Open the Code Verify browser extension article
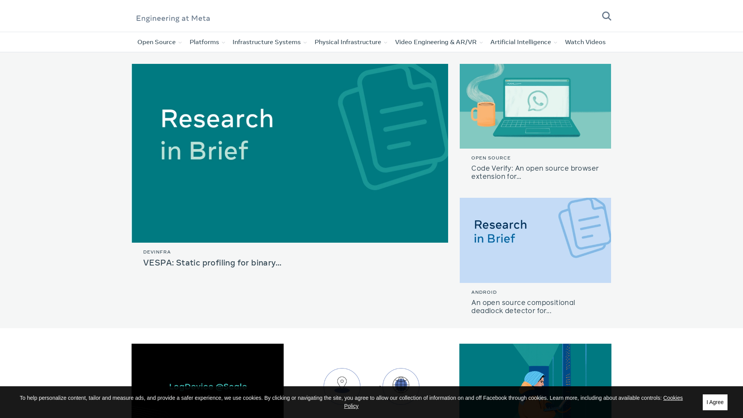Viewport: 743px width, 418px height. (535, 172)
